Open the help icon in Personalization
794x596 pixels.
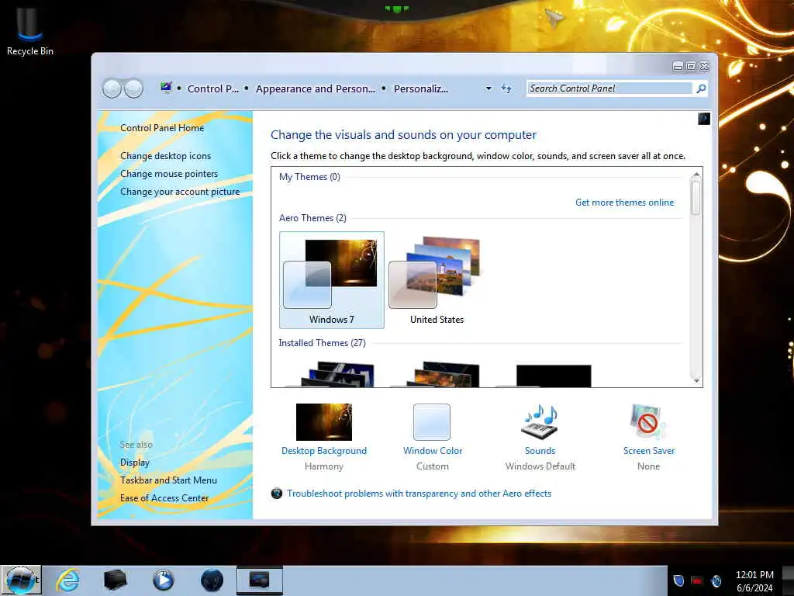point(704,119)
